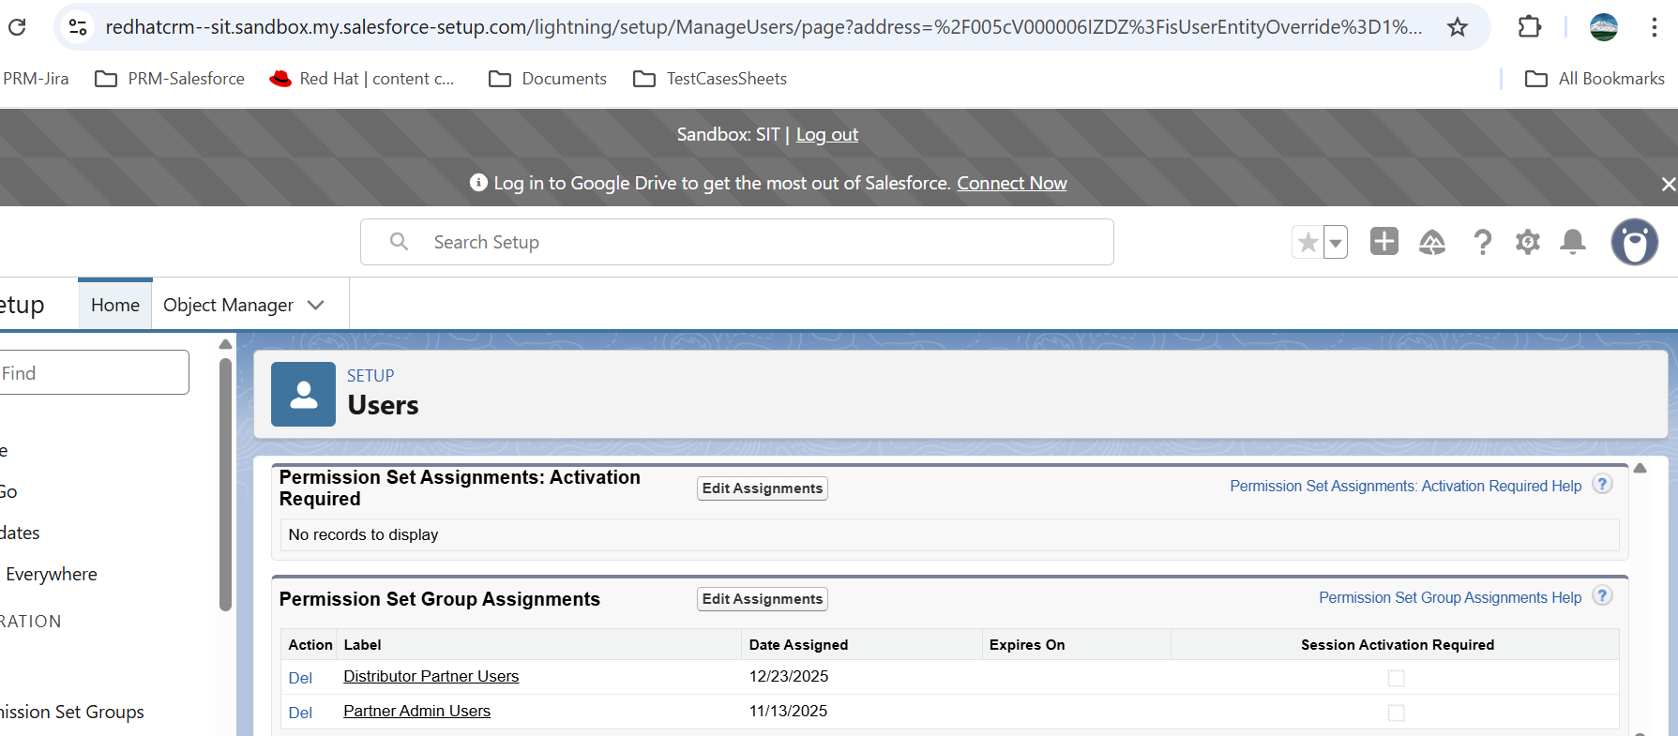Expand the Object Manager chevron dropdown
1678x736 pixels.
tap(316, 305)
